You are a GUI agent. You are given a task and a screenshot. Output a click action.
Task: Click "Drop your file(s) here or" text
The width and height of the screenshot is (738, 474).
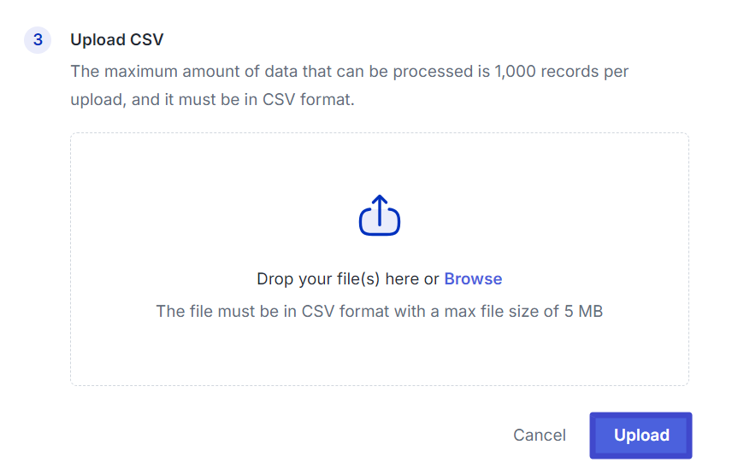[x=347, y=279]
